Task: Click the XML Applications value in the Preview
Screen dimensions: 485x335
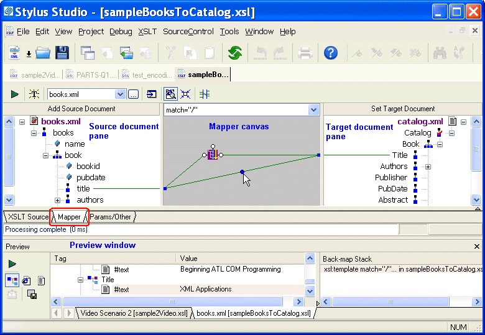Action: [x=206, y=289]
